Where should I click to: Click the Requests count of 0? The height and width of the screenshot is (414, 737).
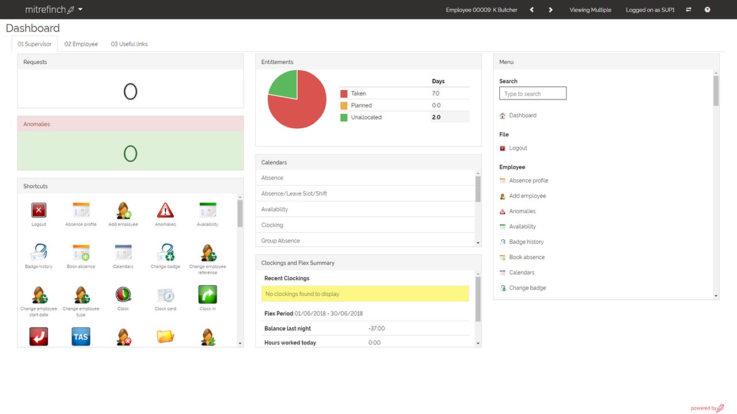click(x=131, y=92)
